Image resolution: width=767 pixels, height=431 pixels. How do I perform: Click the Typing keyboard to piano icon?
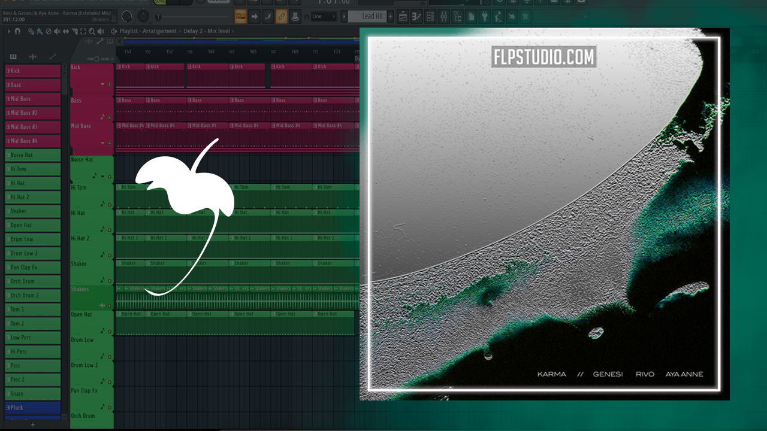click(x=240, y=17)
